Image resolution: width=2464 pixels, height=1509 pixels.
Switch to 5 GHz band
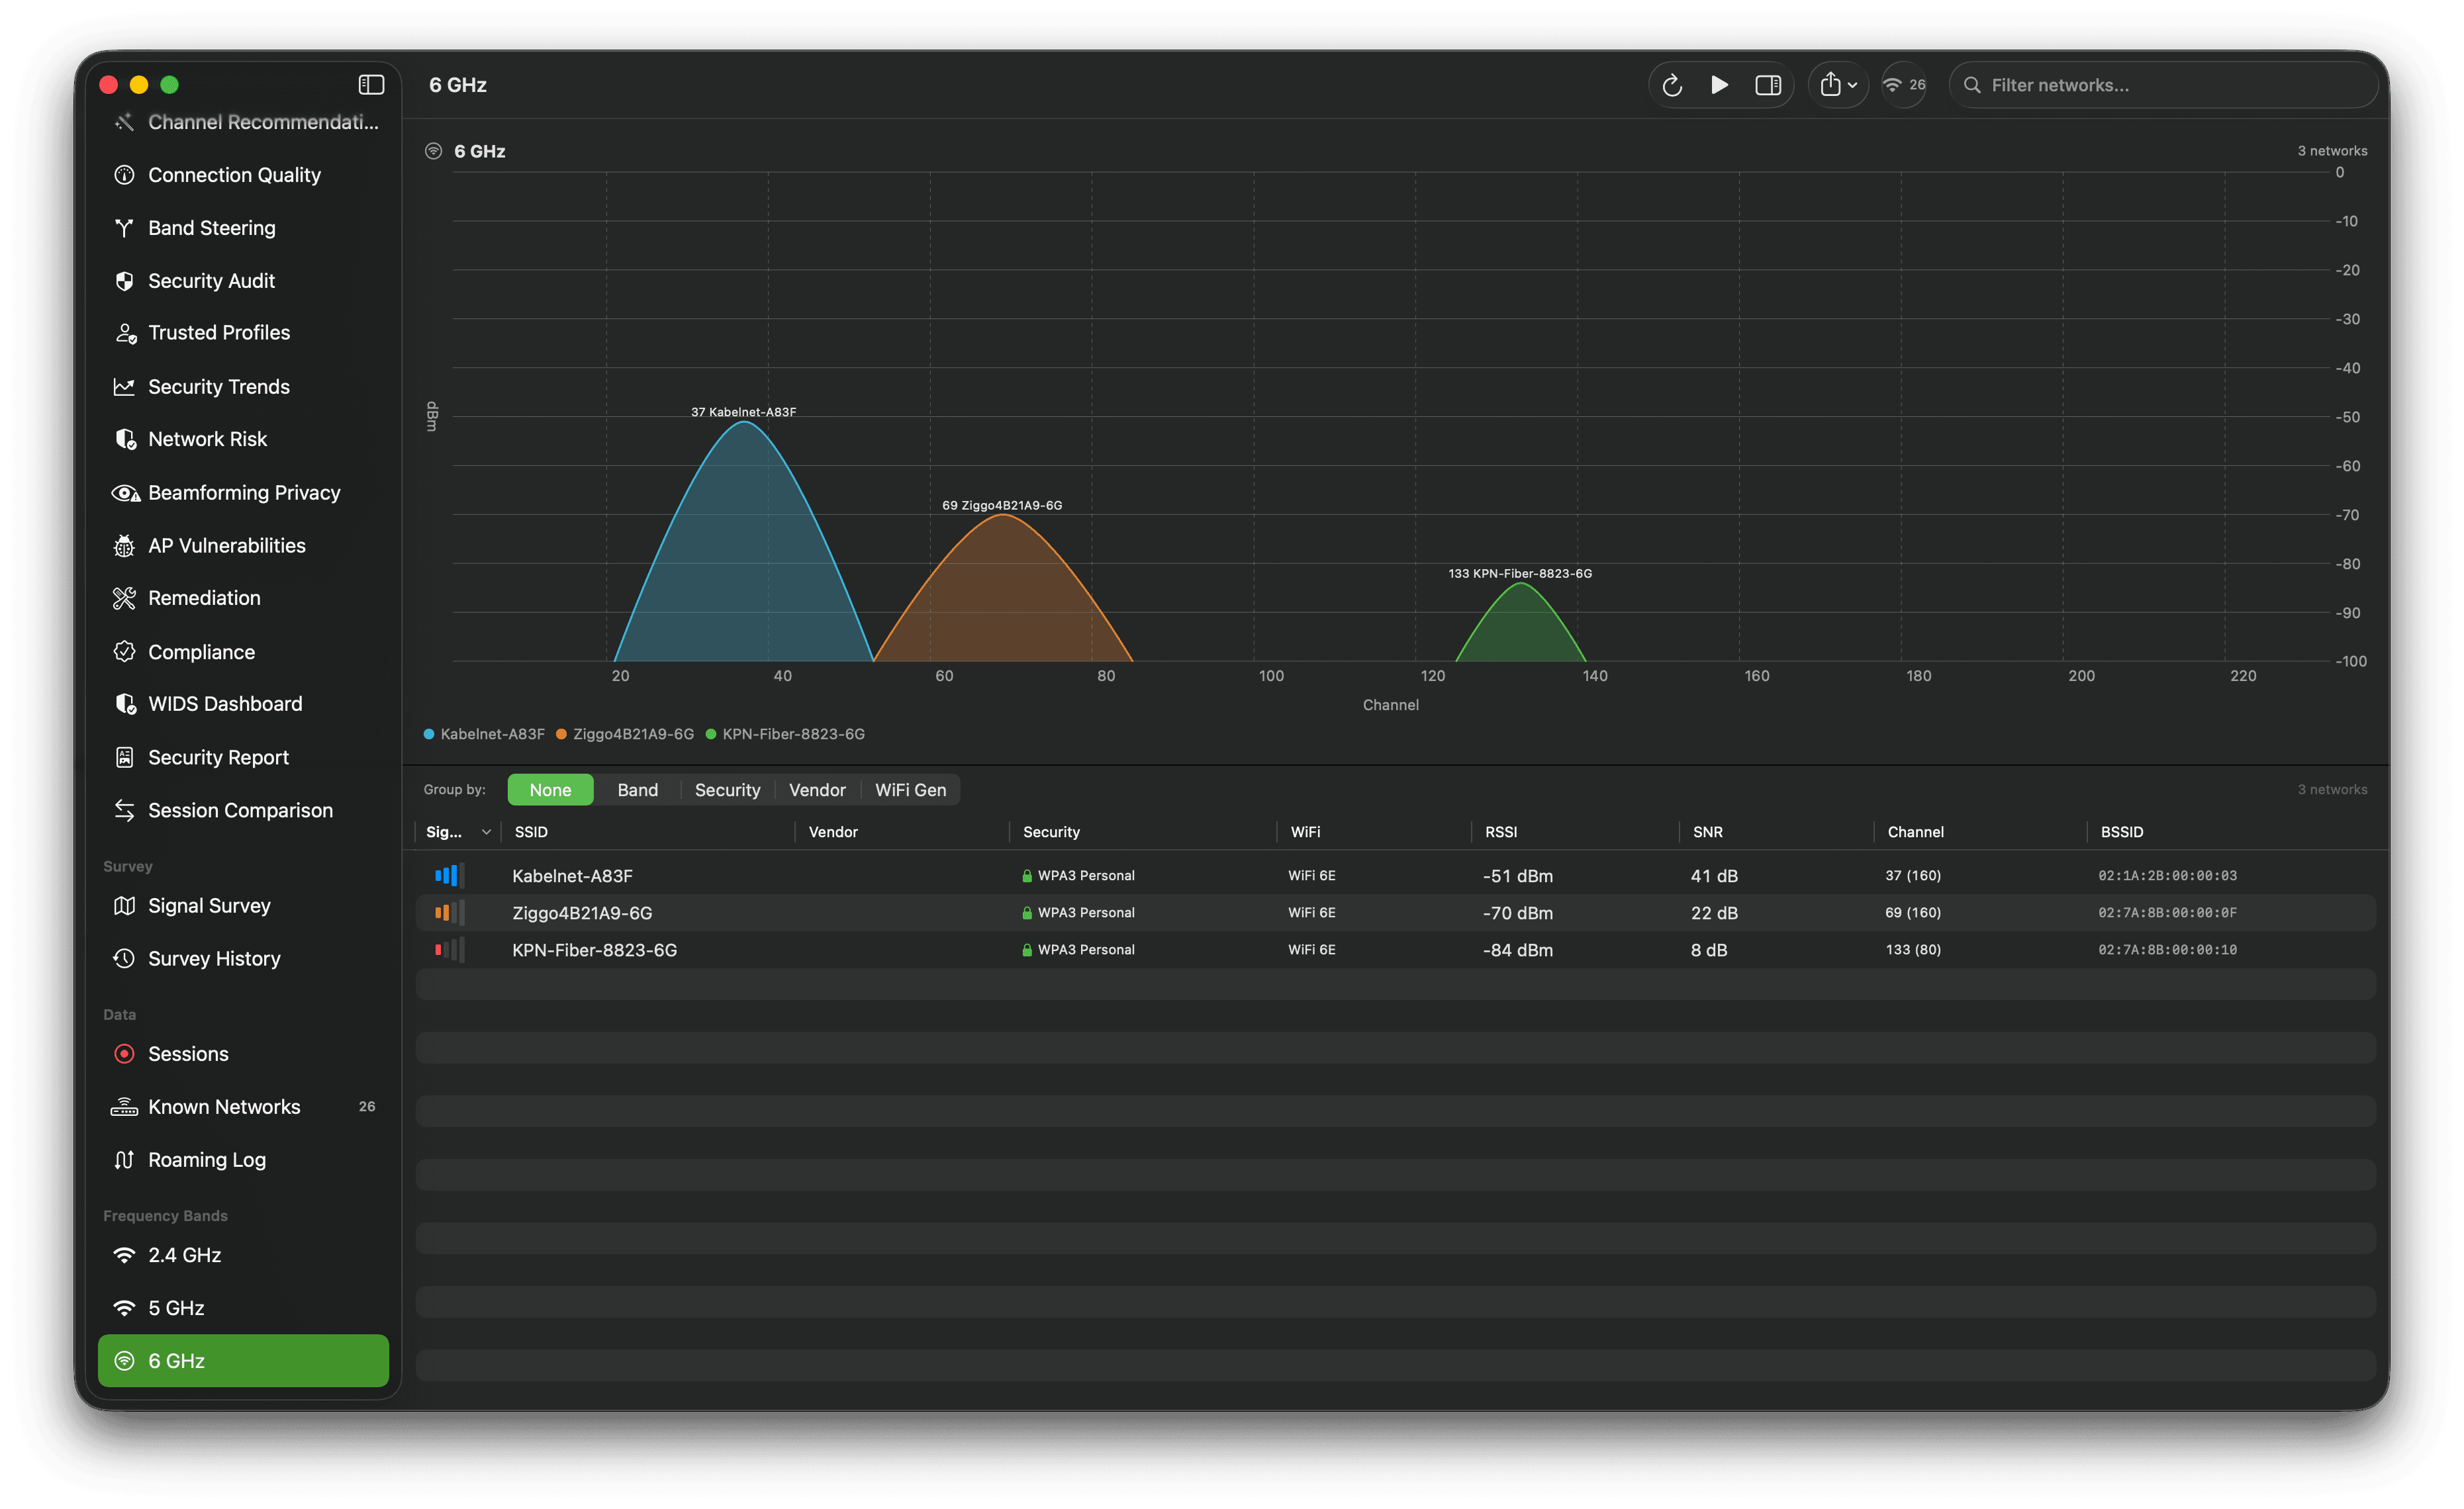(244, 1308)
